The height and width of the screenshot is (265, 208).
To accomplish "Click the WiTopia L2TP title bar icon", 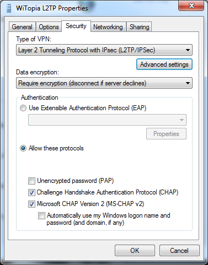I will (x=8, y=8).
